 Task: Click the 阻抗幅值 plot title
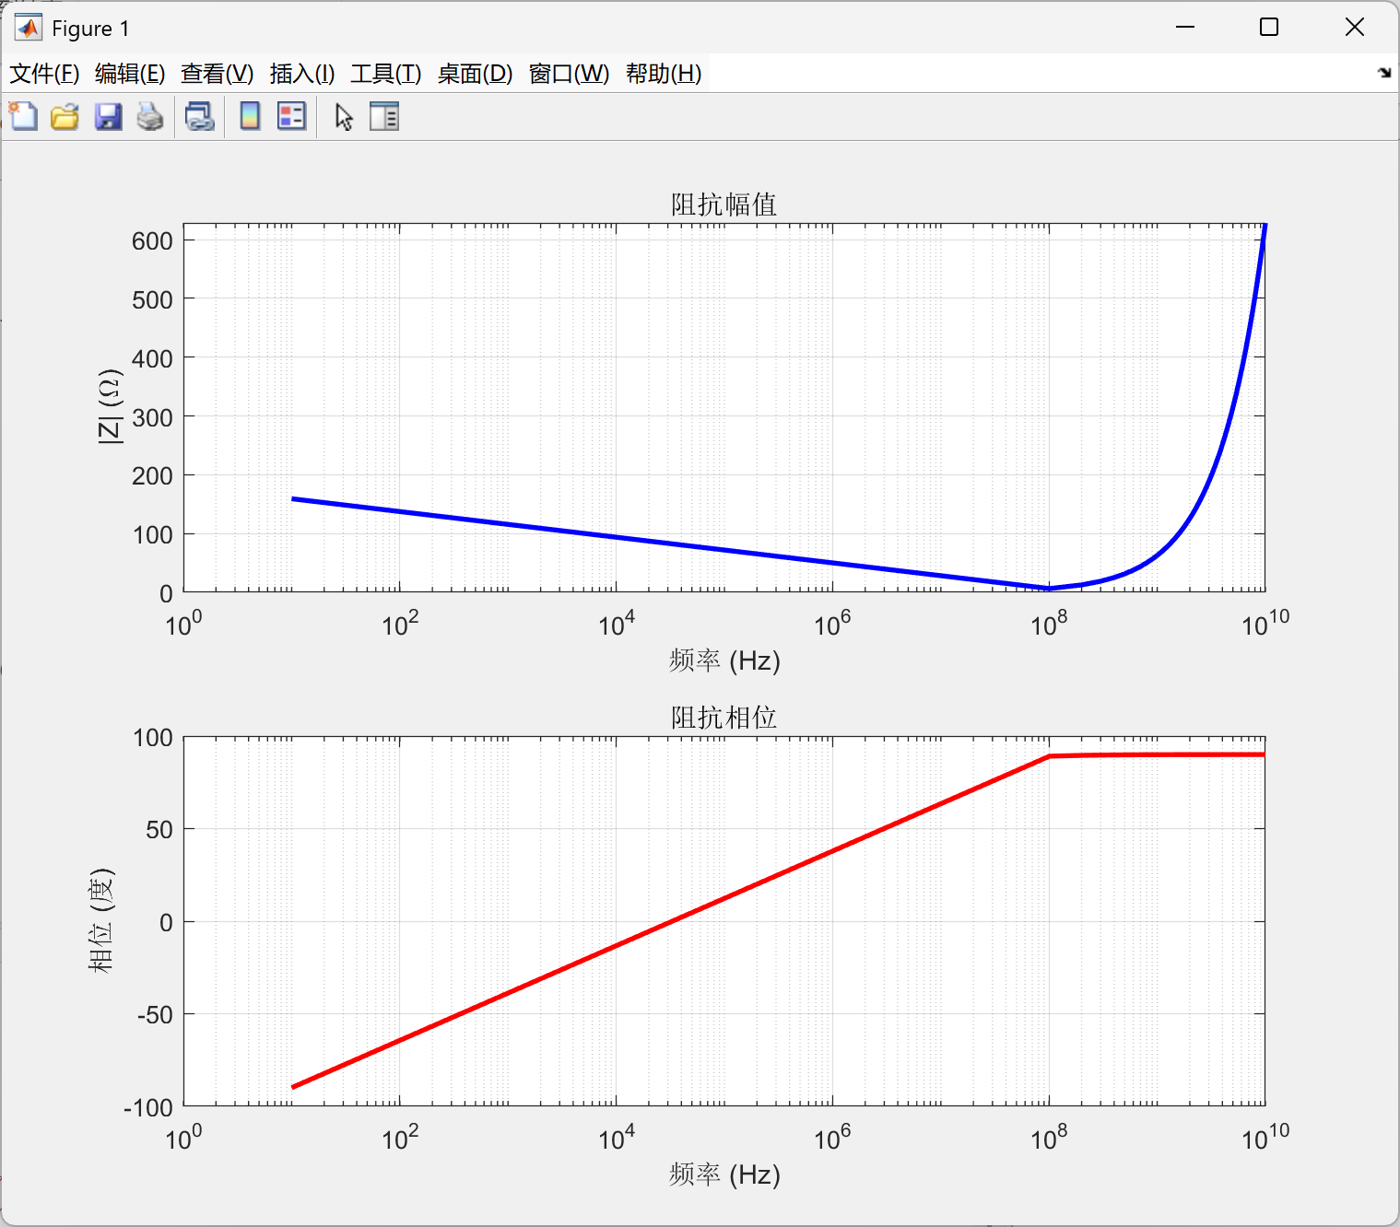click(x=724, y=204)
